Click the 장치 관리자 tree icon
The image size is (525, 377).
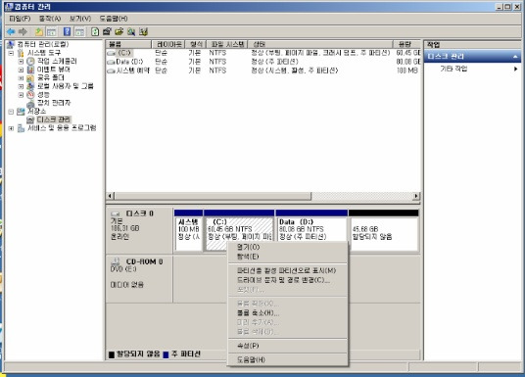[30, 103]
